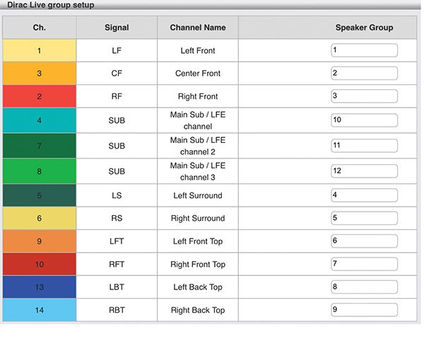This screenshot has height=339, width=424.
Task: Click the Right Back Top group field
Action: pos(364,310)
